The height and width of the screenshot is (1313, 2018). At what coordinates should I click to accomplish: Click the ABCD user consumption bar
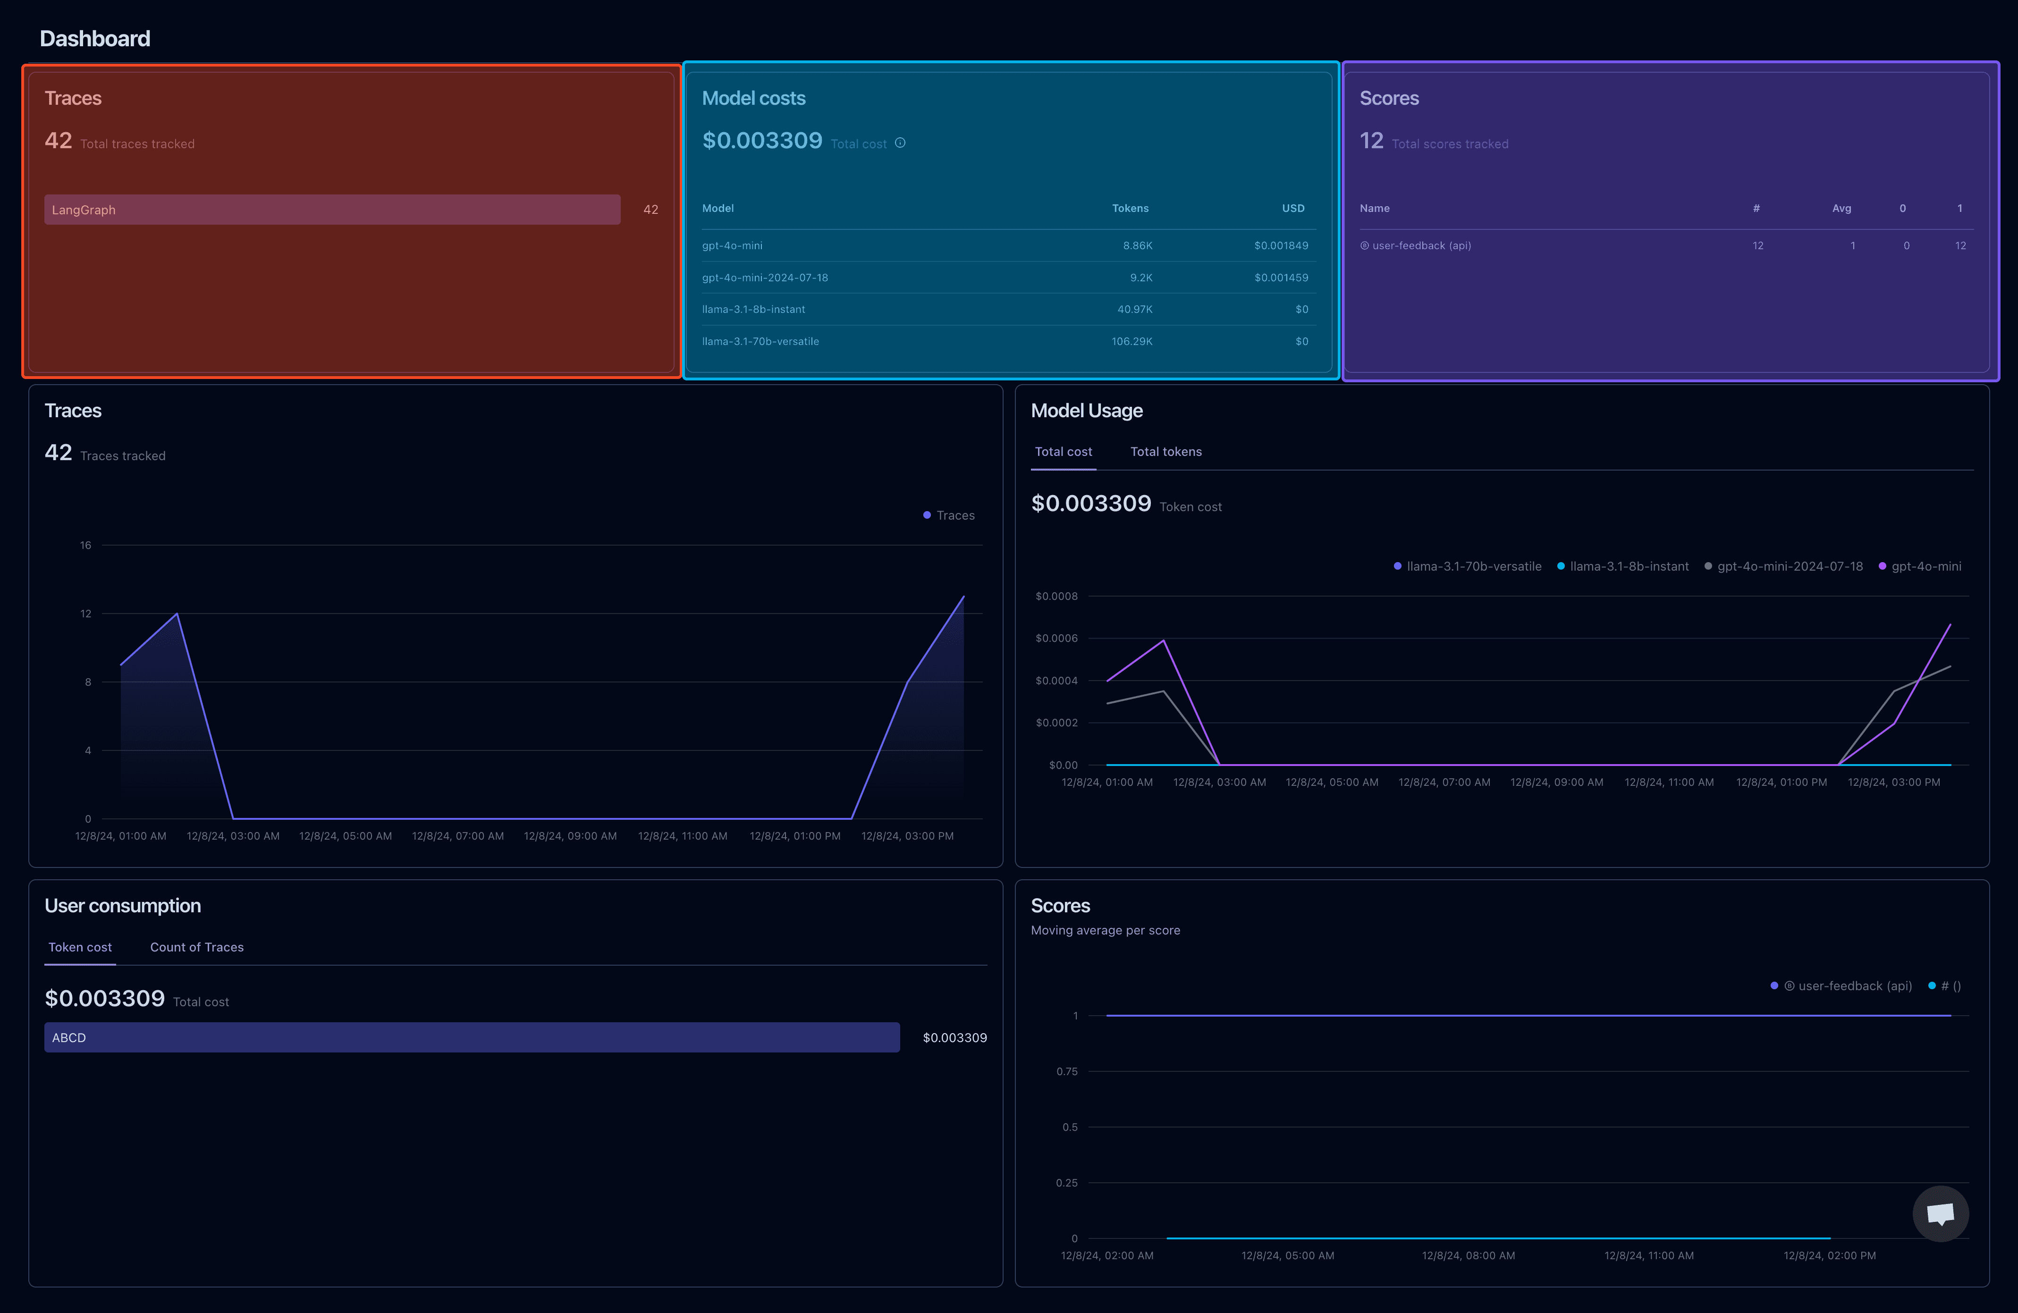(x=472, y=1037)
